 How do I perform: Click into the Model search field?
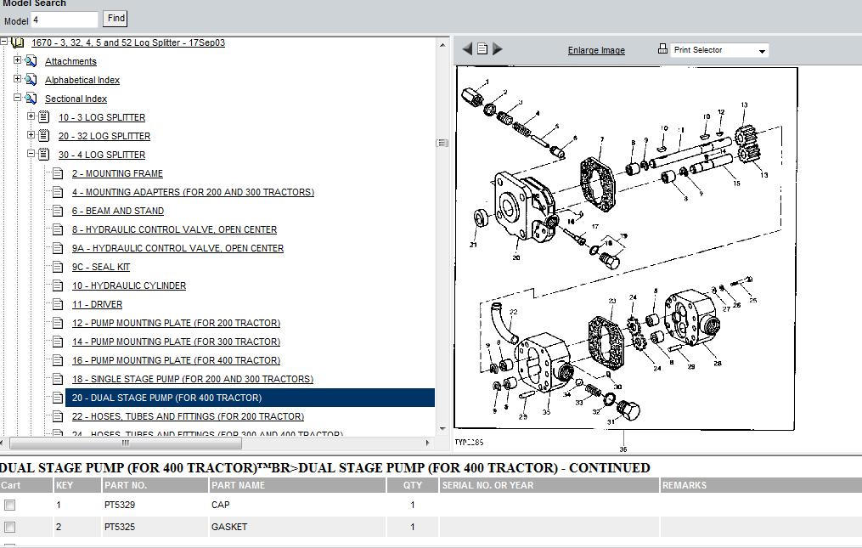[65, 19]
